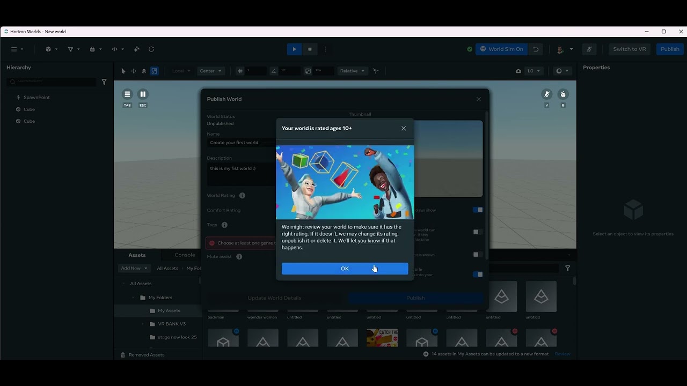Open the Center pivot dropdown

[210, 71]
